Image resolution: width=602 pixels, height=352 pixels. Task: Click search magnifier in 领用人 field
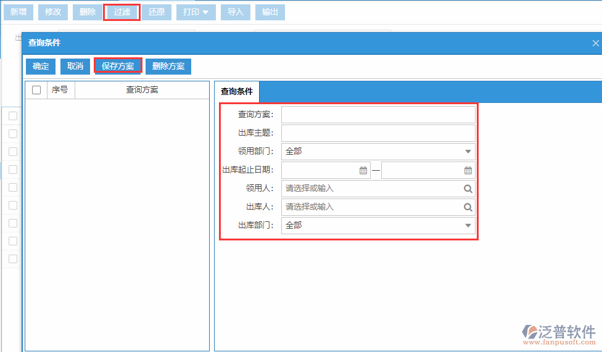[468, 189]
